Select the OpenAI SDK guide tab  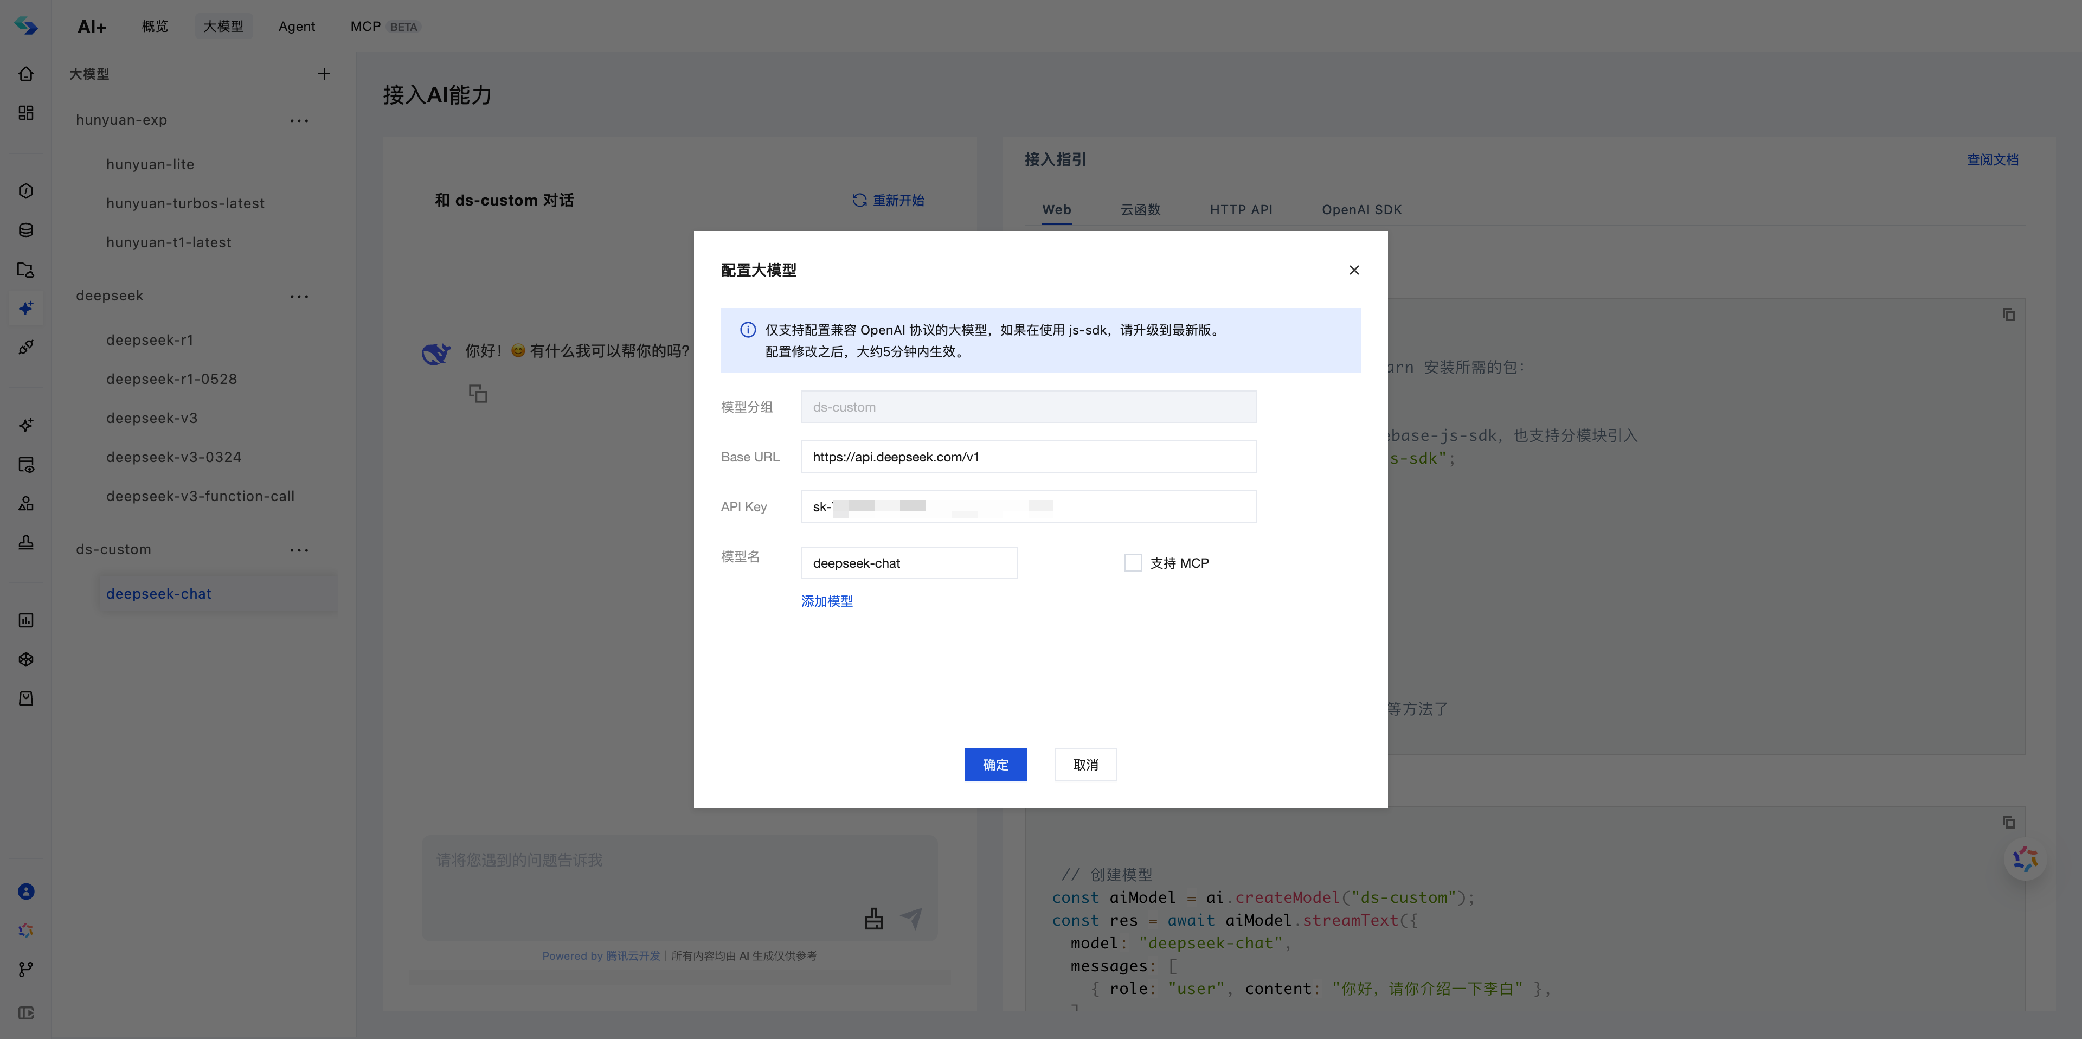point(1362,209)
